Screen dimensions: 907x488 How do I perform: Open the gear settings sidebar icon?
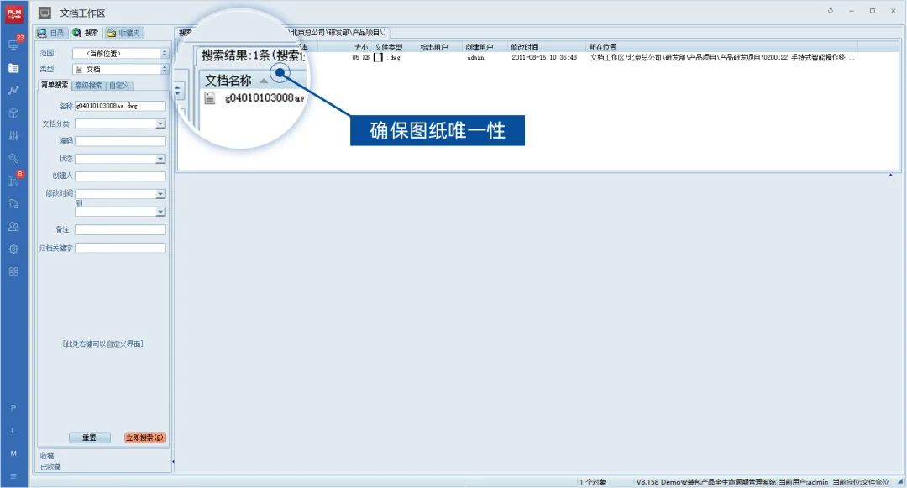[x=13, y=249]
